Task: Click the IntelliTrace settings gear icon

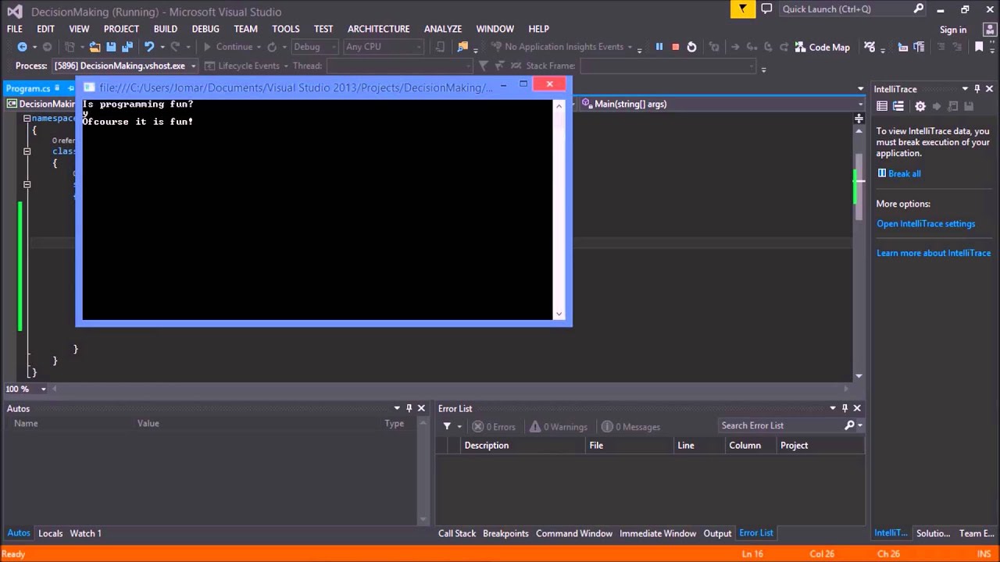Action: pos(920,106)
